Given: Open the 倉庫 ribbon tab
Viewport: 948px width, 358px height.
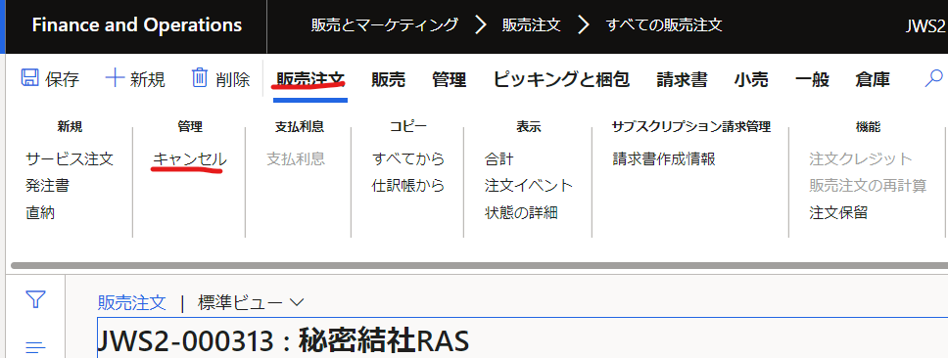Looking at the screenshot, I should 873,79.
